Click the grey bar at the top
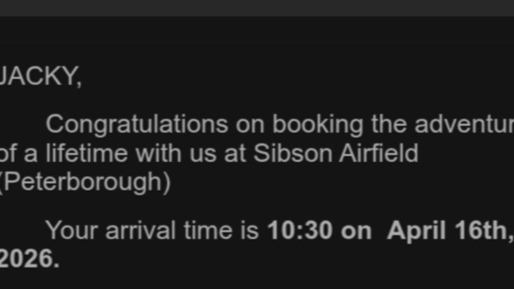This screenshot has width=514, height=289. [257, 8]
